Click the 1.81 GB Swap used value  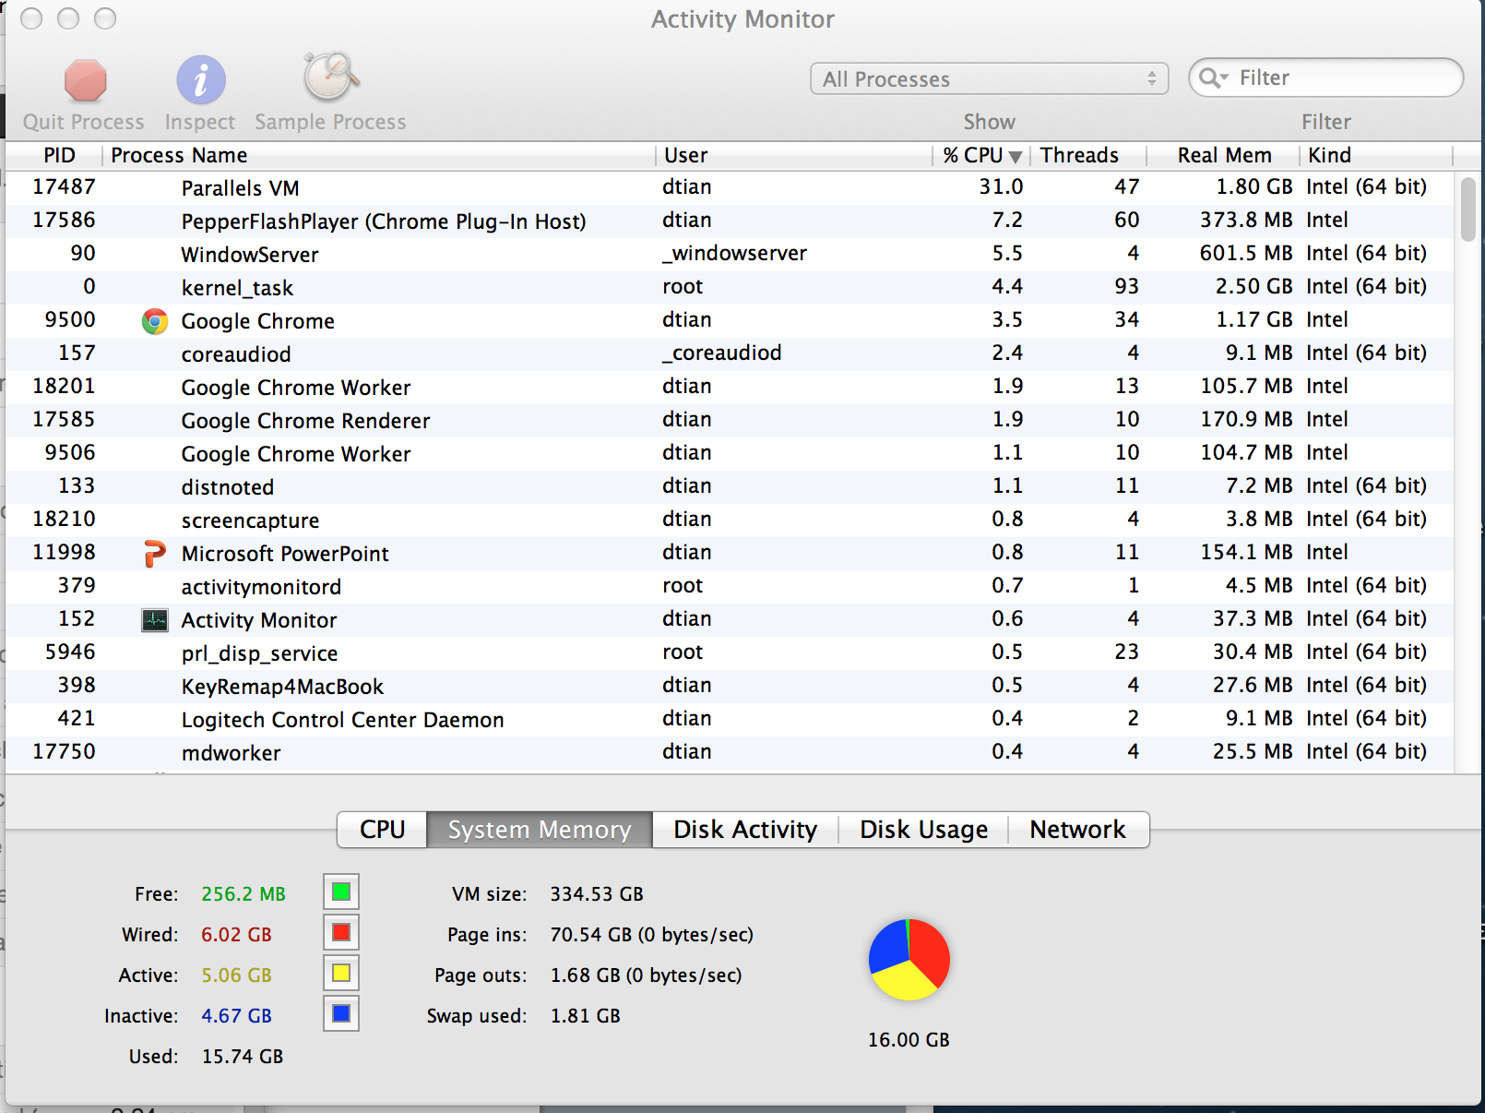pyautogui.click(x=585, y=1016)
